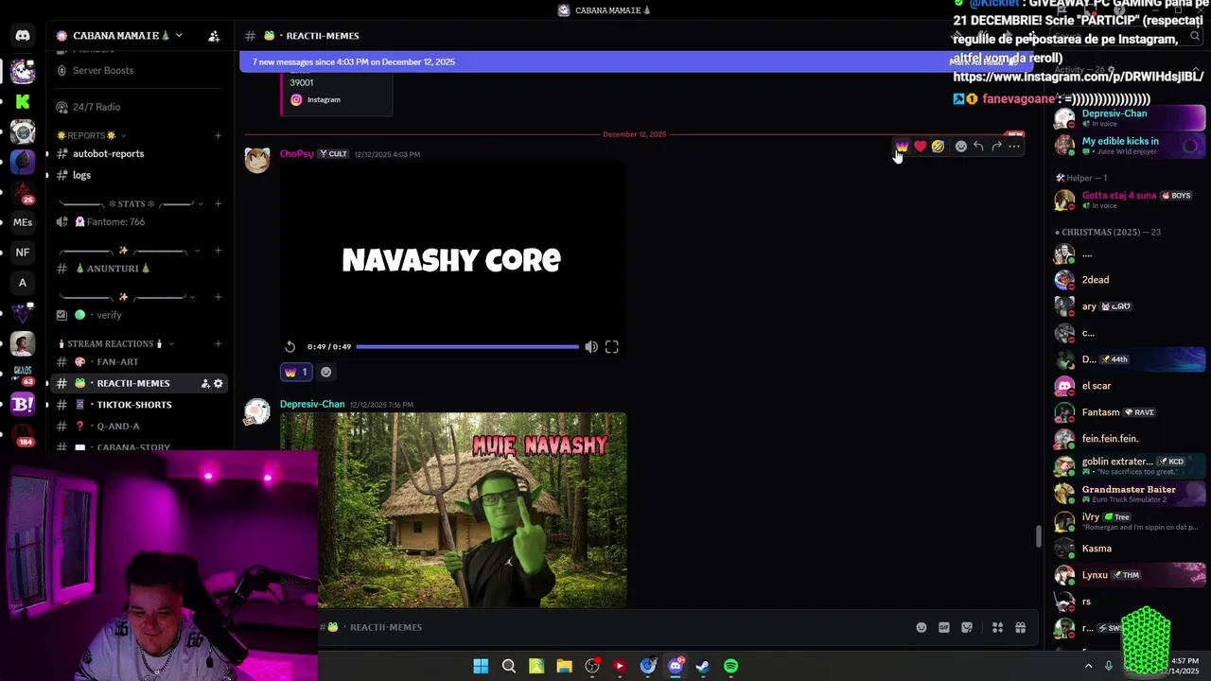Collapse the STATS category
This screenshot has width=1211, height=681.
130,203
